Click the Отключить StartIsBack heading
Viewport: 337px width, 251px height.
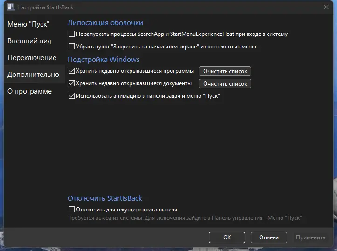point(105,198)
